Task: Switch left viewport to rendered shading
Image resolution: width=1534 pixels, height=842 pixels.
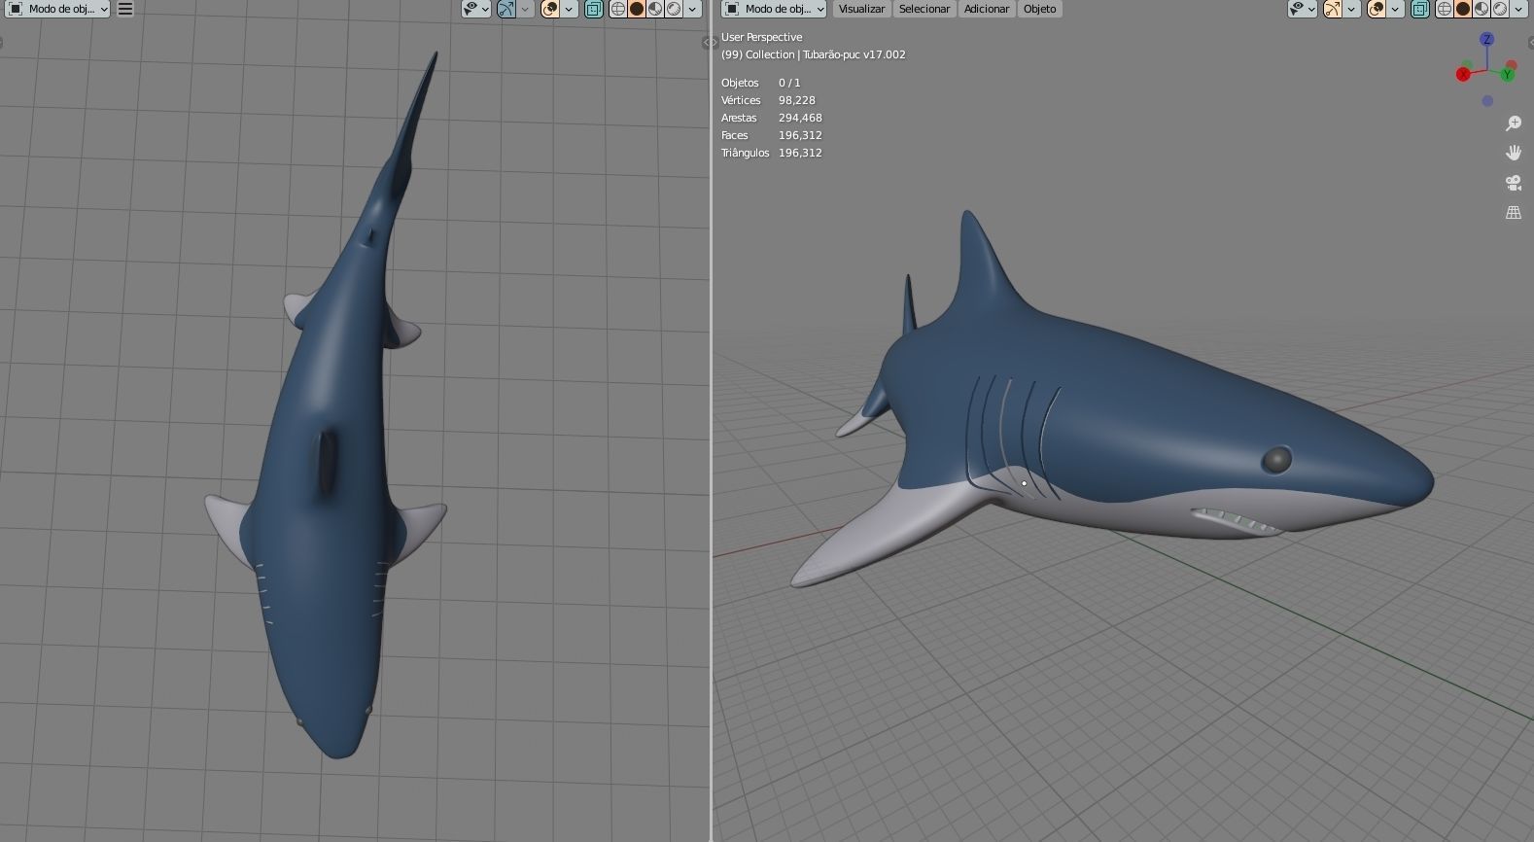Action: coord(674,9)
